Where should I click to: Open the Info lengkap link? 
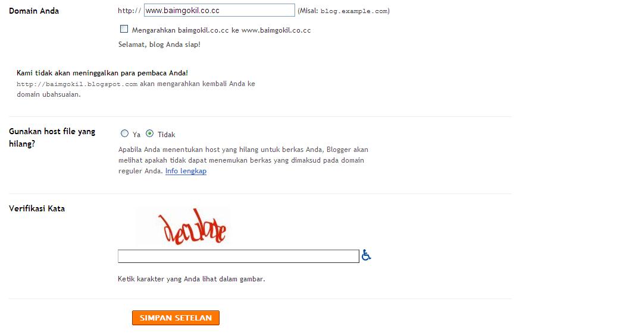186,171
